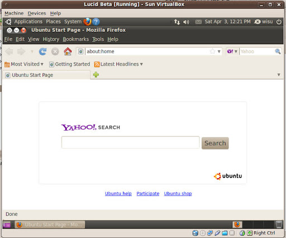Select Ubuntu Start Page taskbar window button
The image size is (286, 238).
coord(50,225)
